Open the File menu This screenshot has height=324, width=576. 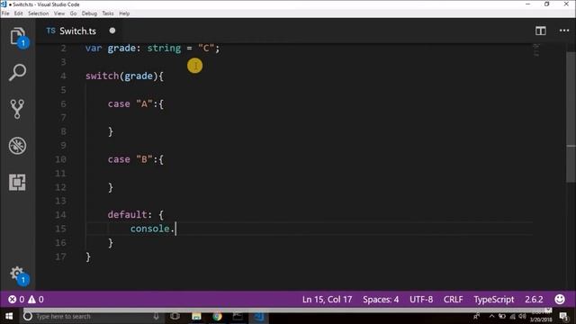click(x=5, y=13)
